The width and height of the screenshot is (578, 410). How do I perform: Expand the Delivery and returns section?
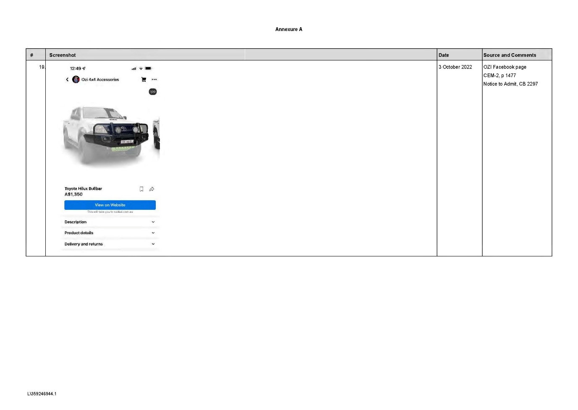coord(110,244)
